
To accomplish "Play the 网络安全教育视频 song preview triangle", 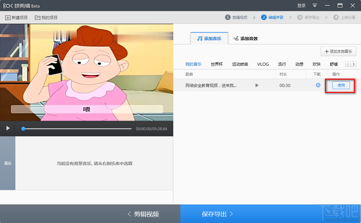I will click(257, 85).
